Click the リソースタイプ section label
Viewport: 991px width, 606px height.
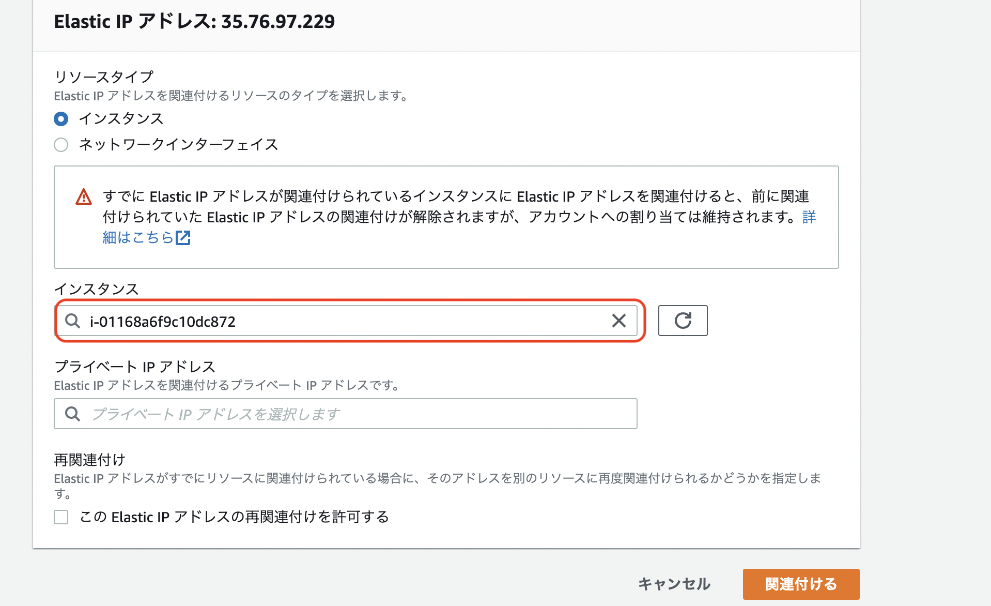pyautogui.click(x=103, y=75)
